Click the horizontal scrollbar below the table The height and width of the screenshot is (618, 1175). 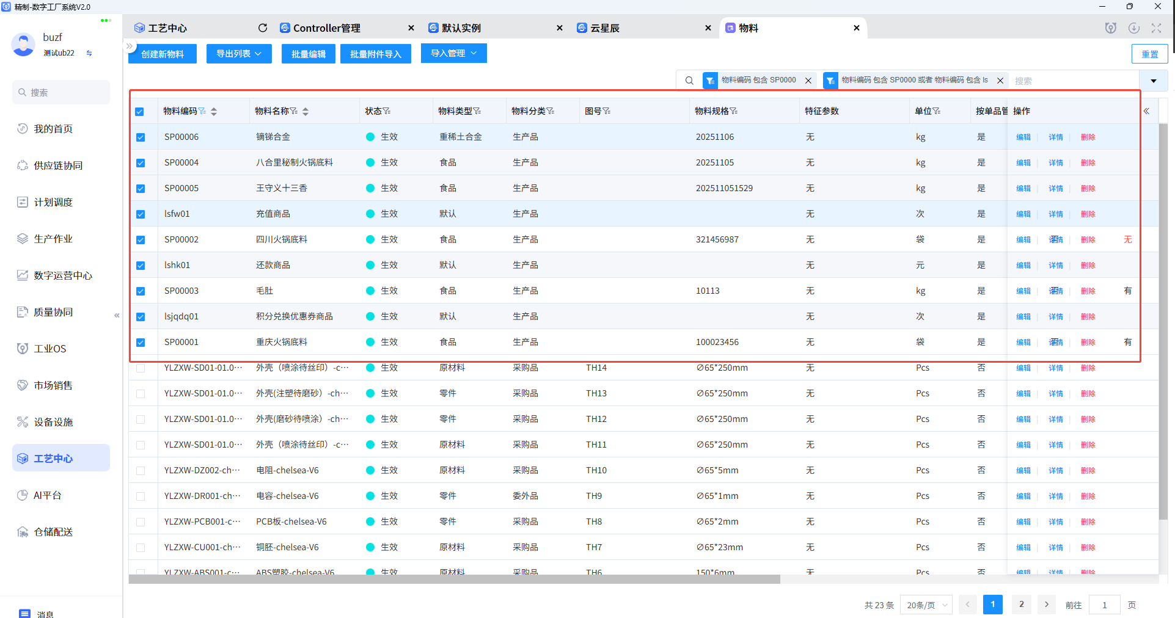click(454, 580)
